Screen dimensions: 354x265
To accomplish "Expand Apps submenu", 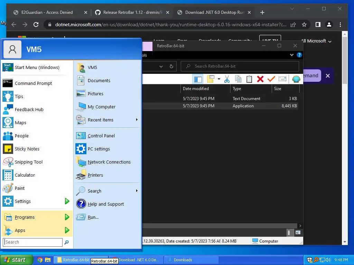I will pos(67,230).
